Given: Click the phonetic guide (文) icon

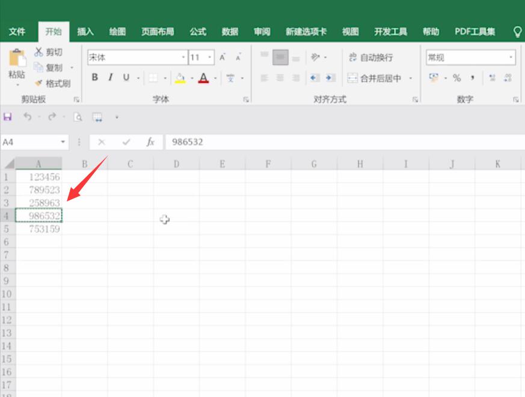Looking at the screenshot, I should pyautogui.click(x=230, y=78).
